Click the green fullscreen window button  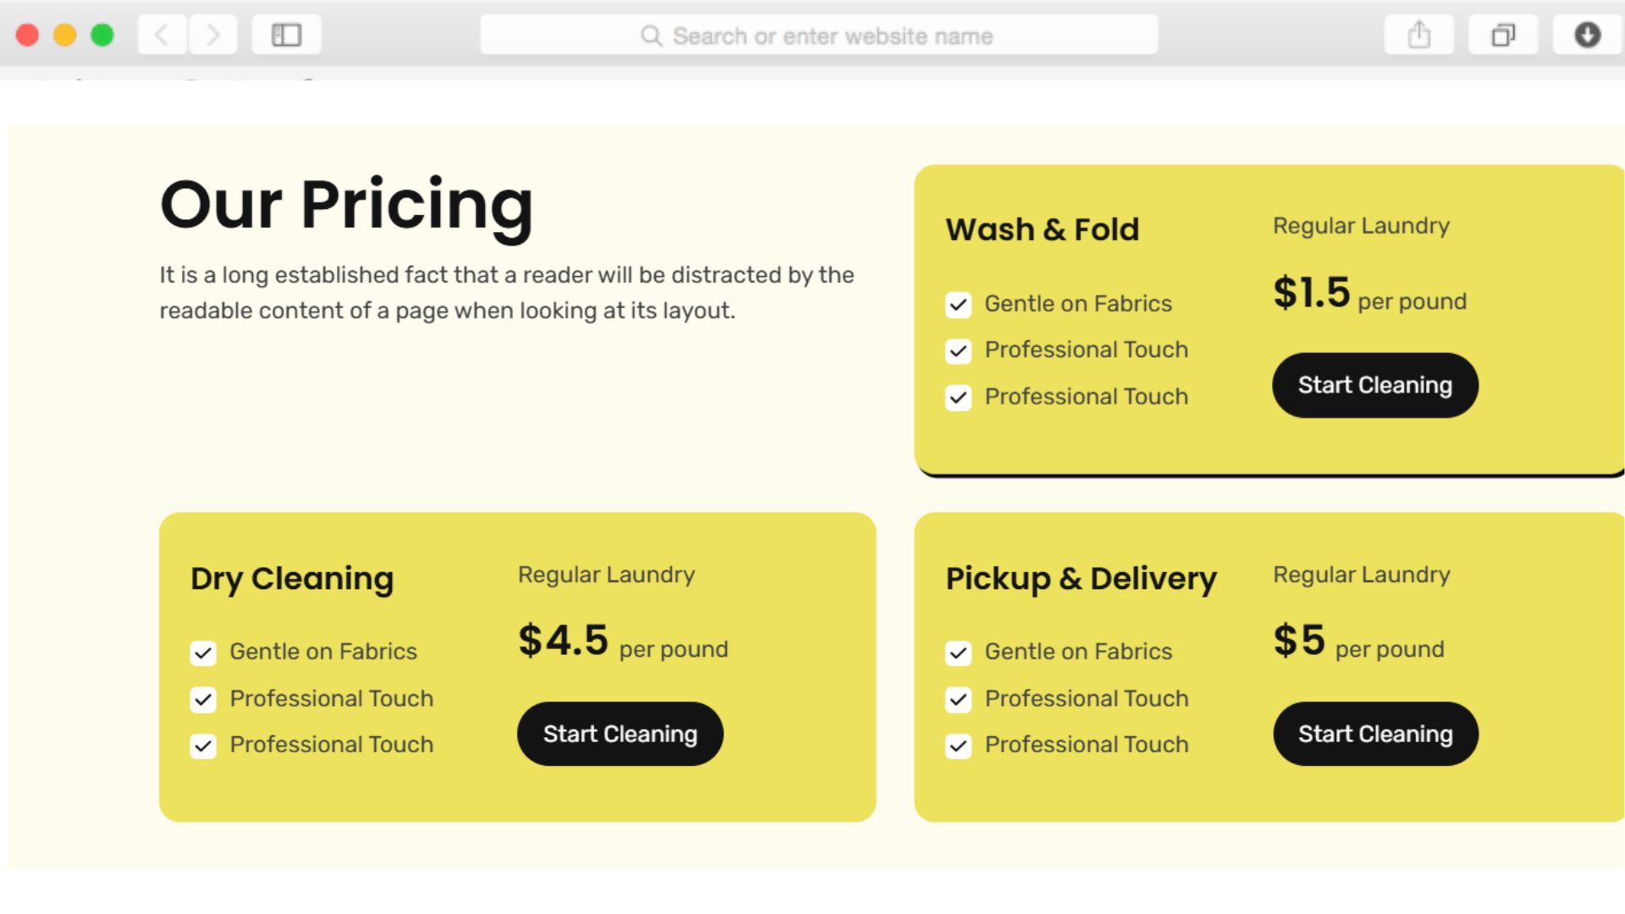pyautogui.click(x=102, y=36)
